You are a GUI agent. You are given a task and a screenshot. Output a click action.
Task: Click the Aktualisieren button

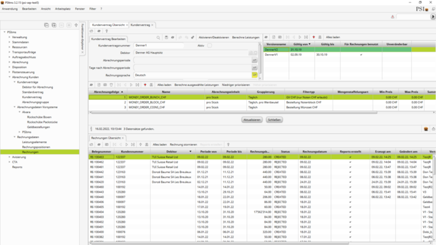[252, 120]
